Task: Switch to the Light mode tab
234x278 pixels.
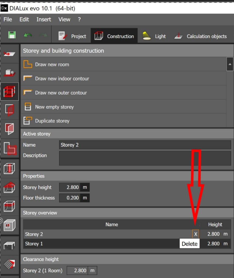Action: coord(154,36)
